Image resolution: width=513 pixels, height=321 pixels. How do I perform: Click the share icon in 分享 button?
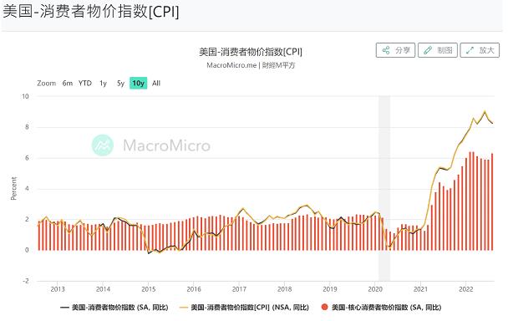[x=386, y=50]
